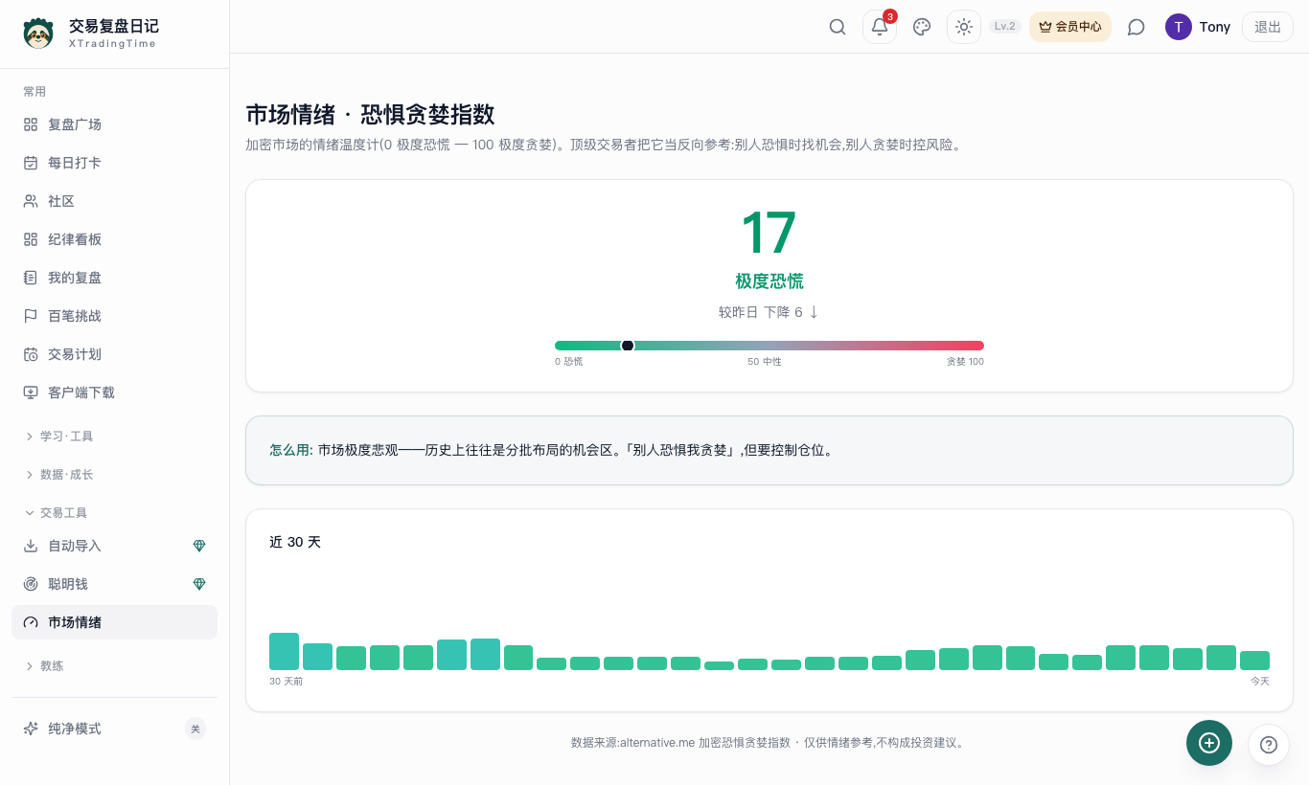Open 我的复盘 in sidebar
This screenshot has height=785, width=1309.
(x=114, y=278)
